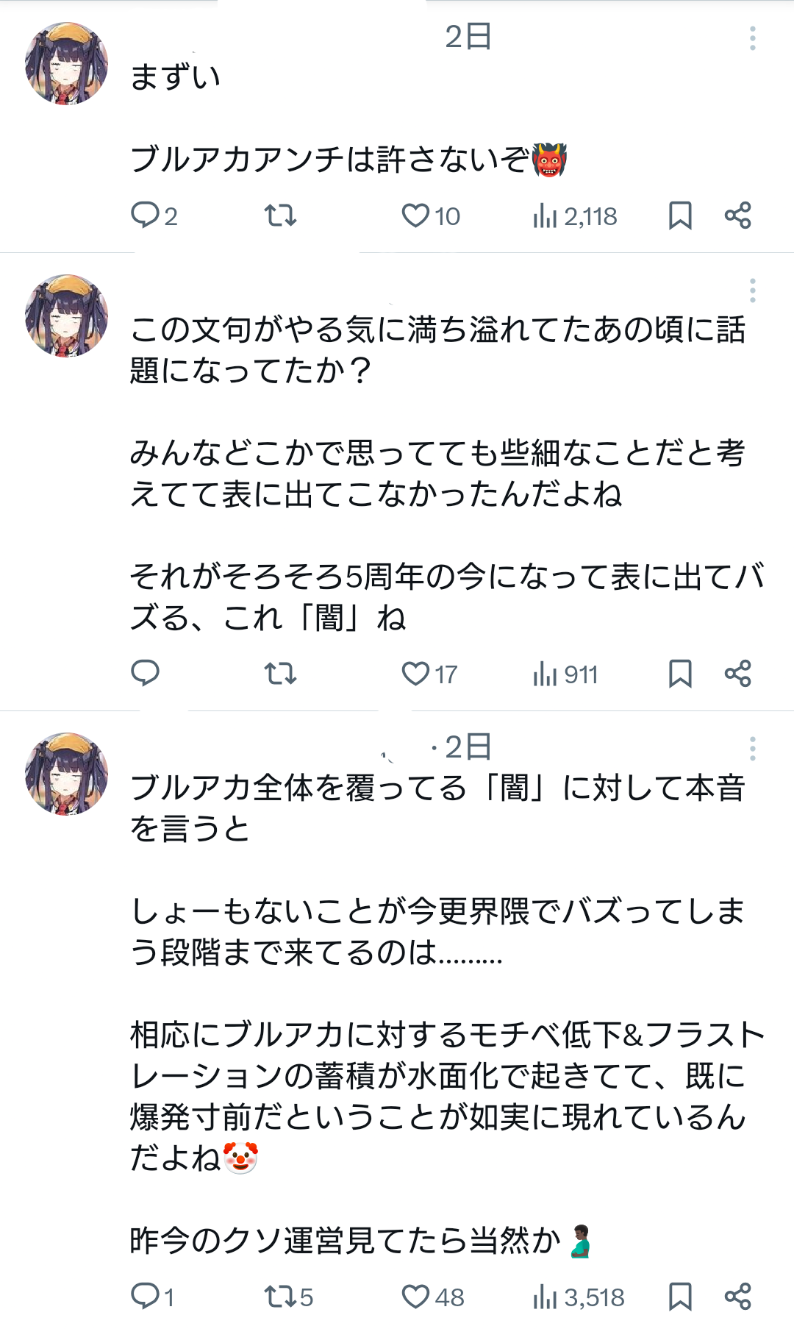Bookmark the first tweet
This screenshot has width=794, height=1329.
pos(680,215)
